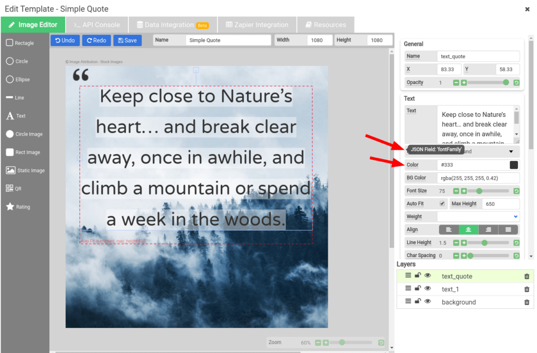Viewport: 537px width, 353px height.
Task: Select the Rectangle shape tool
Action: (20, 43)
